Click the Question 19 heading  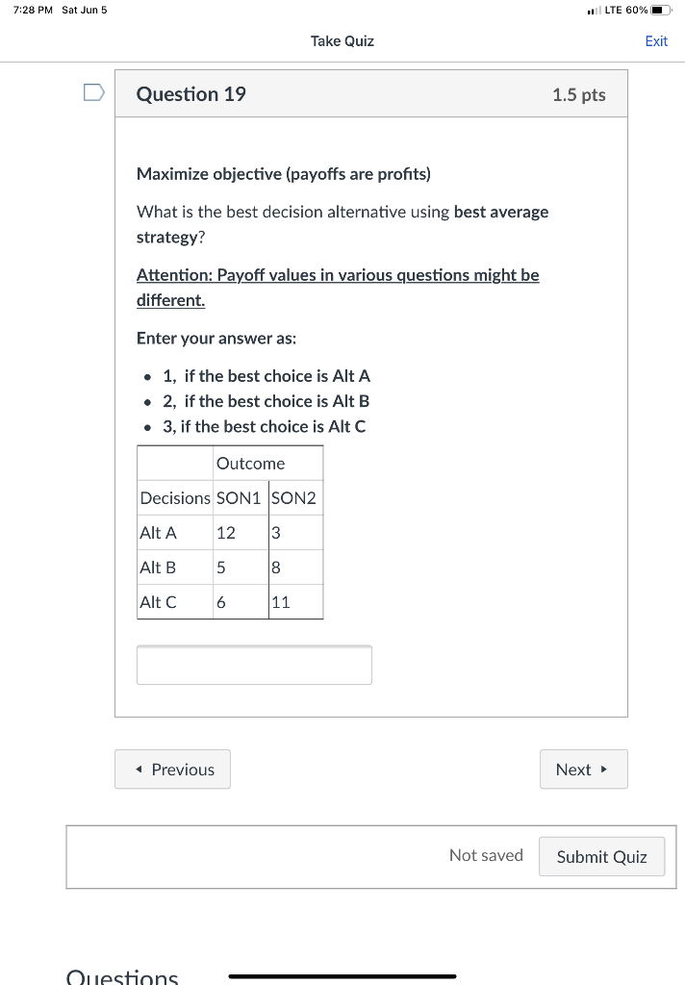point(190,93)
